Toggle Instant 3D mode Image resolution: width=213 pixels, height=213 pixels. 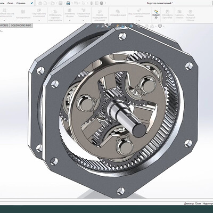pos(156,14)
